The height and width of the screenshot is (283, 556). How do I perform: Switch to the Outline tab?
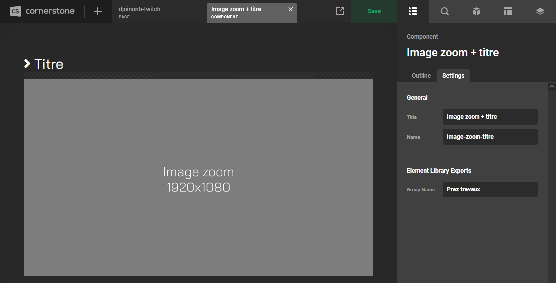tap(421, 76)
